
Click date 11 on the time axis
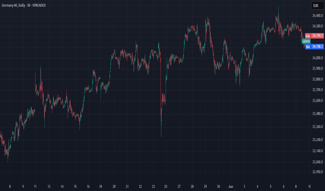(x=35, y=186)
